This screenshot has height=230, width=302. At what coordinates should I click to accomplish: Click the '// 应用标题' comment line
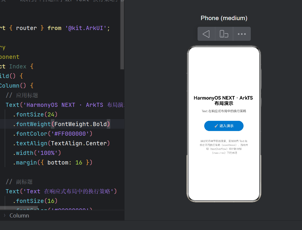[x=22, y=95]
